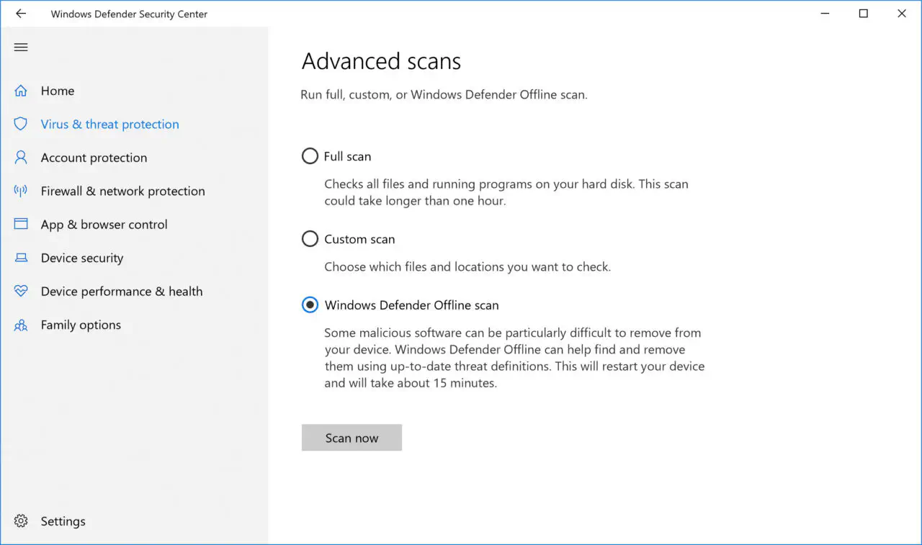Open App & browser control section
This screenshot has width=922, height=545.
click(x=104, y=224)
